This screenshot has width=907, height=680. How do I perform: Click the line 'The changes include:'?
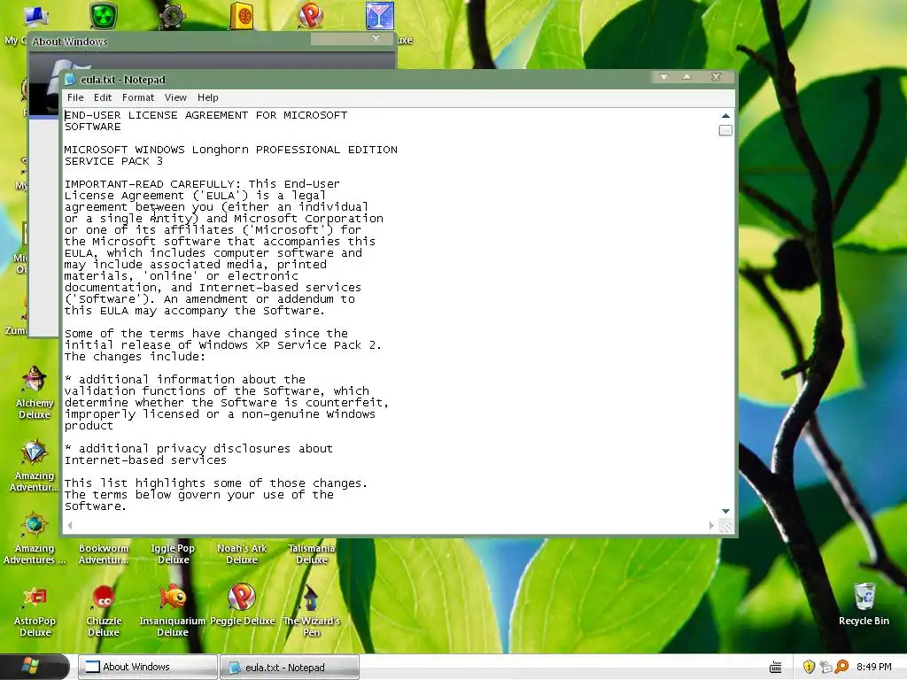135,357
